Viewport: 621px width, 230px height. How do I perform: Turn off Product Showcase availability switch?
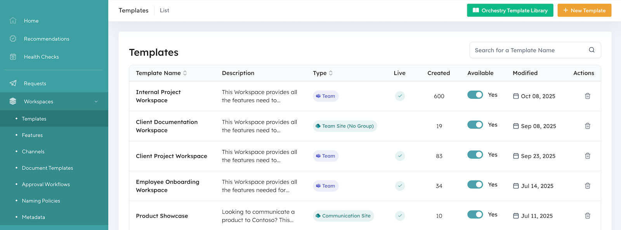(475, 215)
